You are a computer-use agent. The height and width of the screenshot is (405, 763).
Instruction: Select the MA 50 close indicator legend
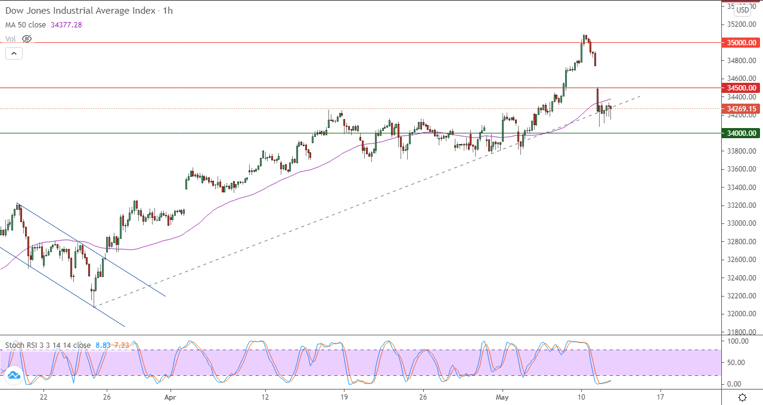click(x=27, y=25)
